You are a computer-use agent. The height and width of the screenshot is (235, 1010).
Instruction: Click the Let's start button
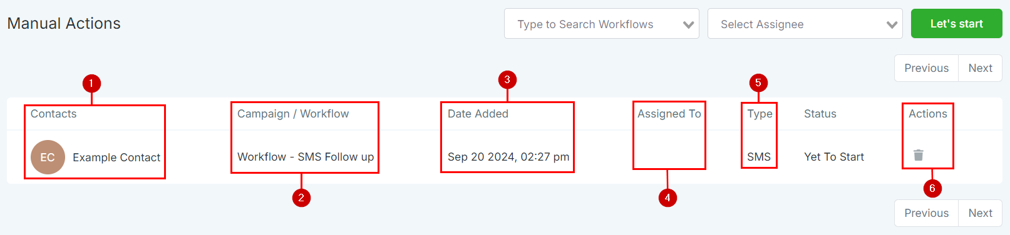956,24
